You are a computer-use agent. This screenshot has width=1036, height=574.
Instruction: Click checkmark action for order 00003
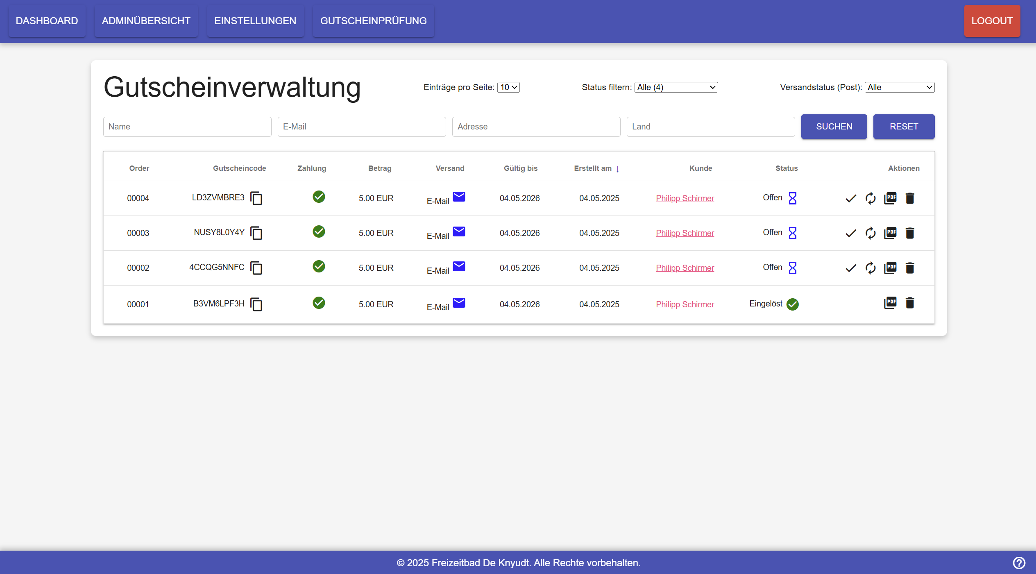point(851,234)
